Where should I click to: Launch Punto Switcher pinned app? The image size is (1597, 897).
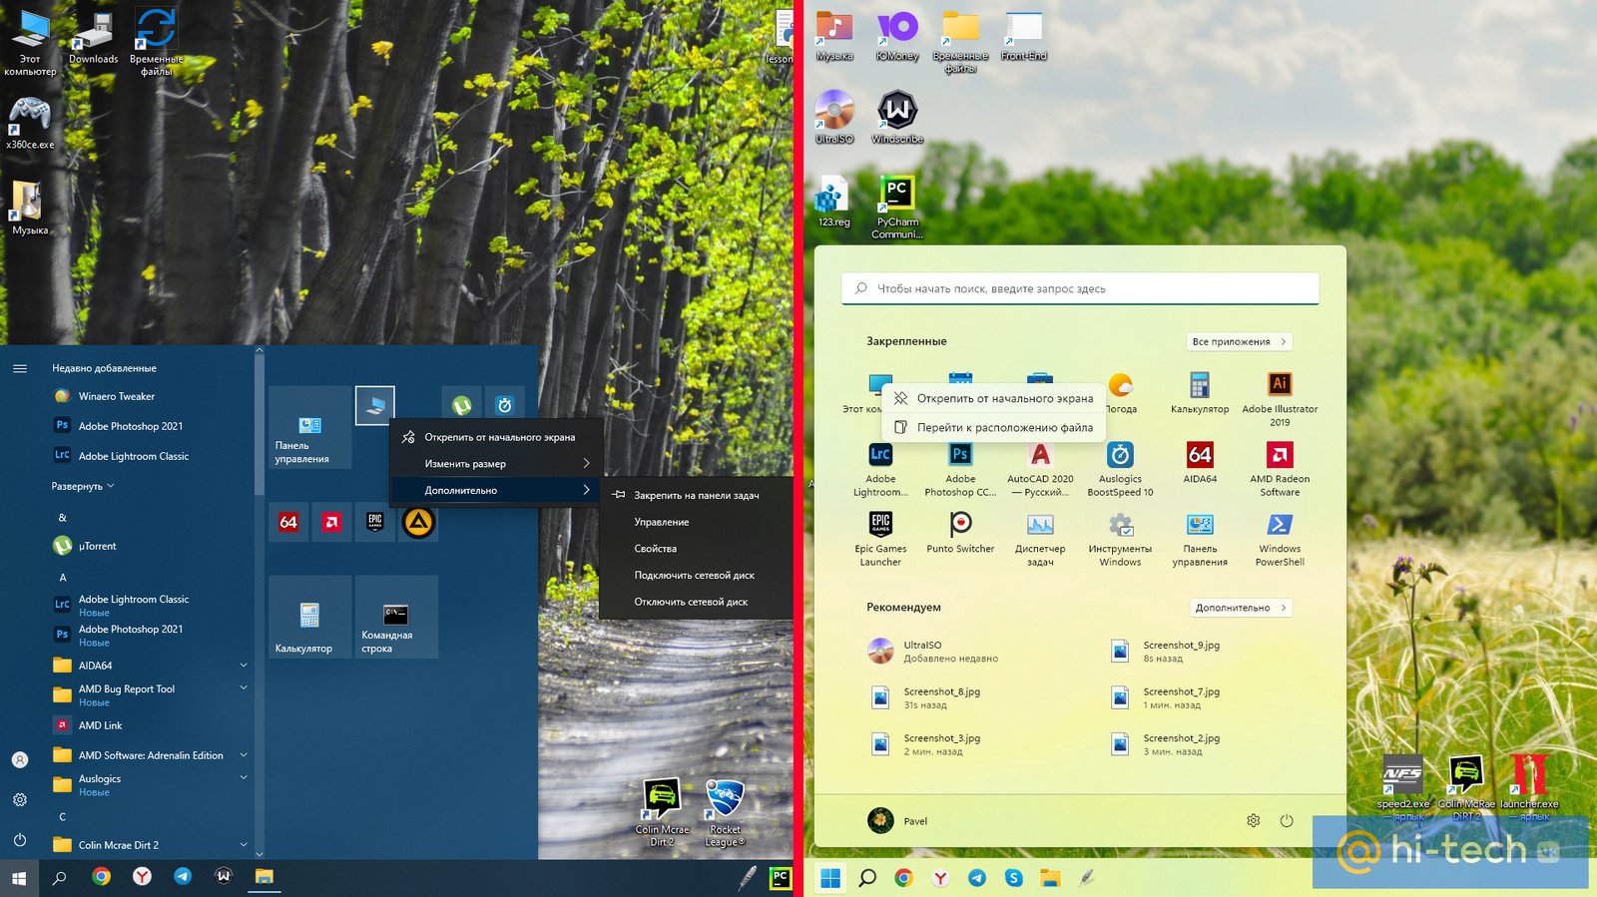(960, 534)
